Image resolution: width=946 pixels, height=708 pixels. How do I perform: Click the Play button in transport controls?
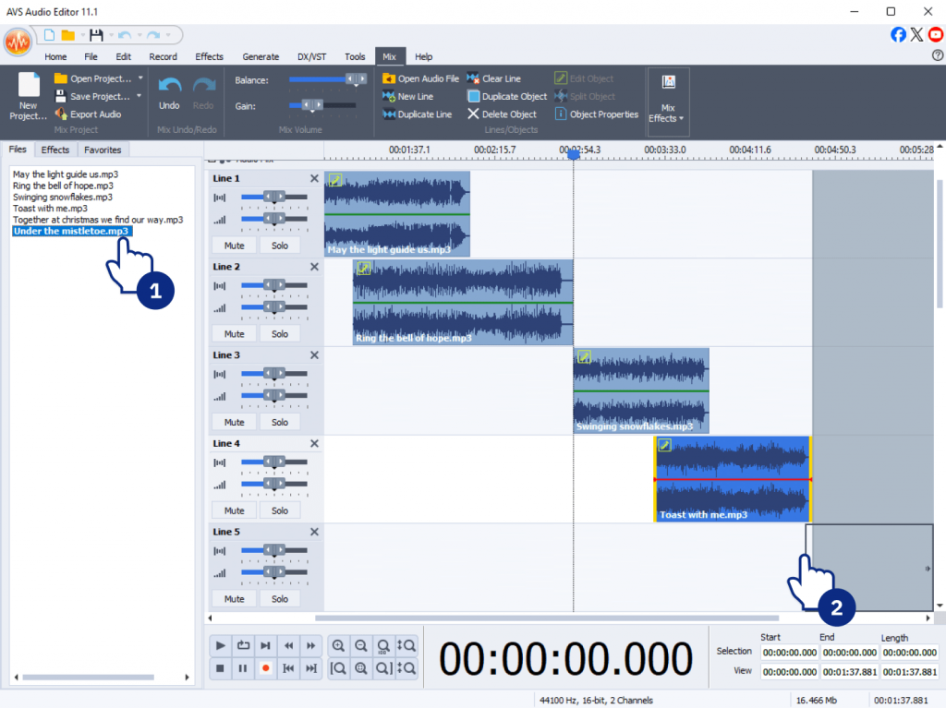click(220, 645)
